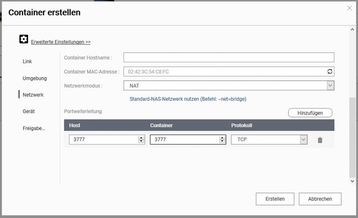Delete the 3777 port forwarding row
The image size is (358, 218).
coord(320,140)
